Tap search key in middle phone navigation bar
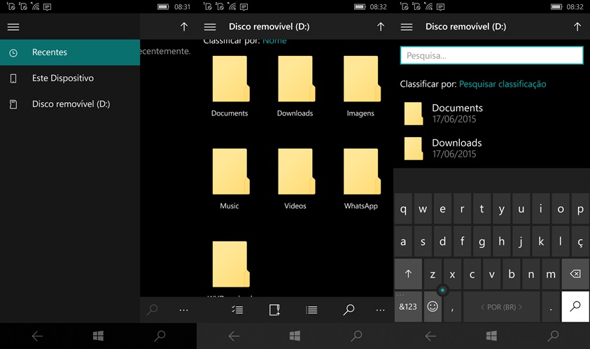The height and width of the screenshot is (349, 590). click(356, 336)
